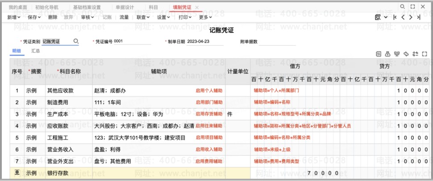Screen dimensions: 433x181
Task: Click the 盘盈；利得 auxiliary cell
Action: (159, 149)
